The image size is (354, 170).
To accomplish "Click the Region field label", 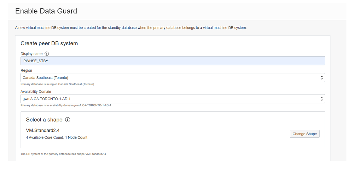I will (x=26, y=71).
